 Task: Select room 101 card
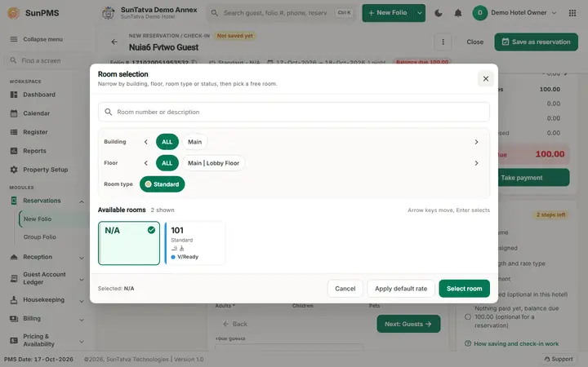(x=195, y=243)
